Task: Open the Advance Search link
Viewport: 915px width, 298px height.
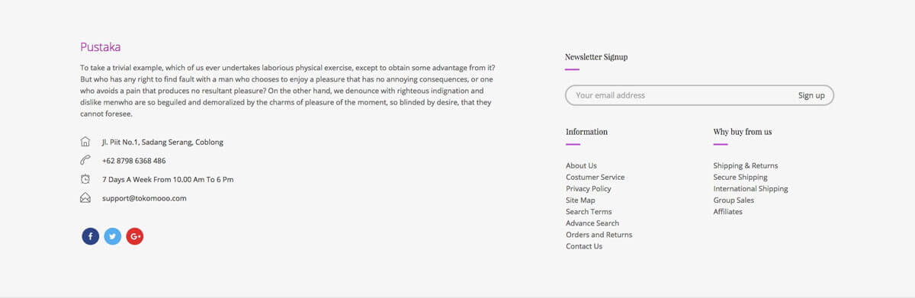Action: 592,223
